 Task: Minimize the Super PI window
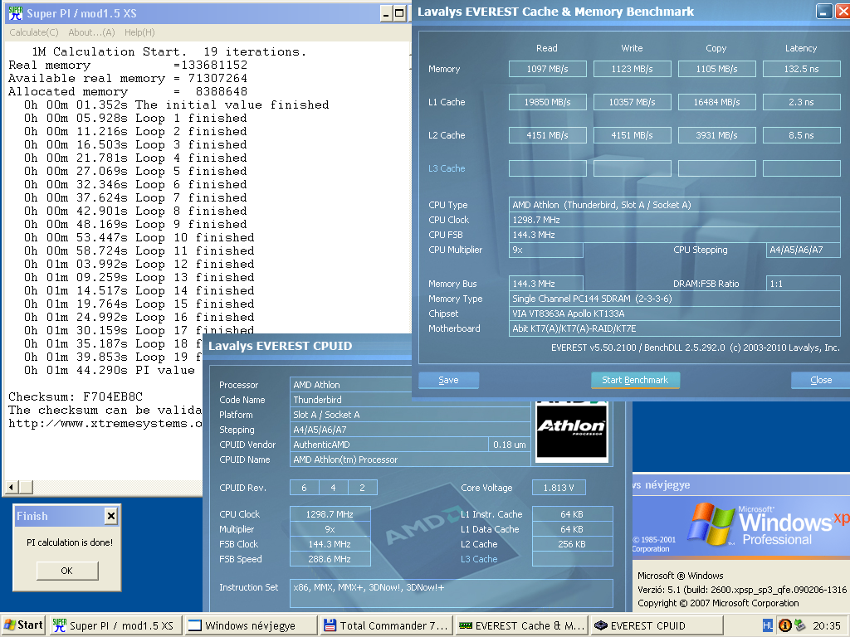coord(386,13)
